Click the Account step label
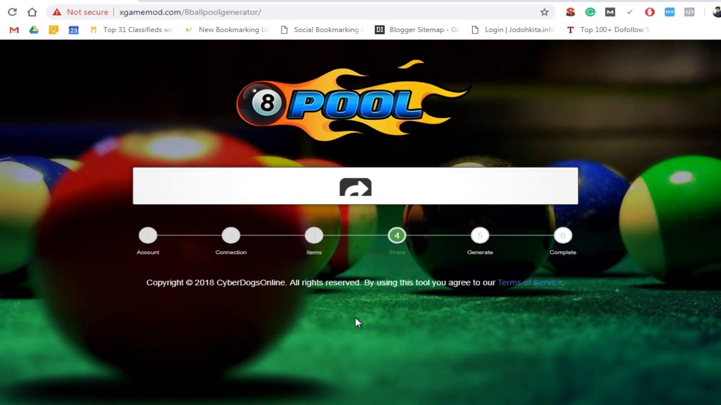721x405 pixels. [148, 252]
